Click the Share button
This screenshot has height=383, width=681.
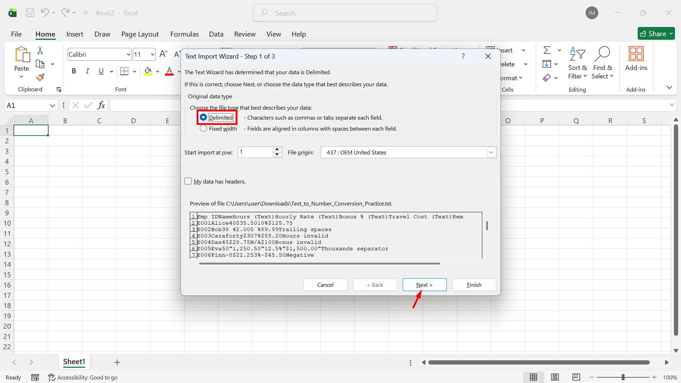(x=656, y=34)
